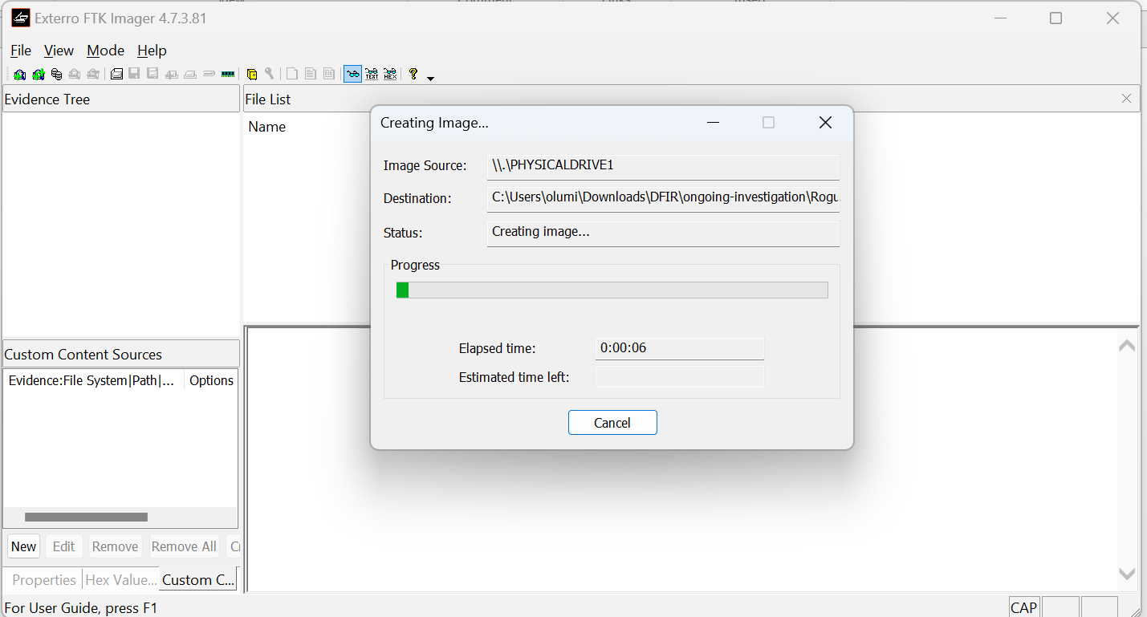Click the Evidence:File System|Path column header
The height and width of the screenshot is (617, 1147).
point(94,380)
